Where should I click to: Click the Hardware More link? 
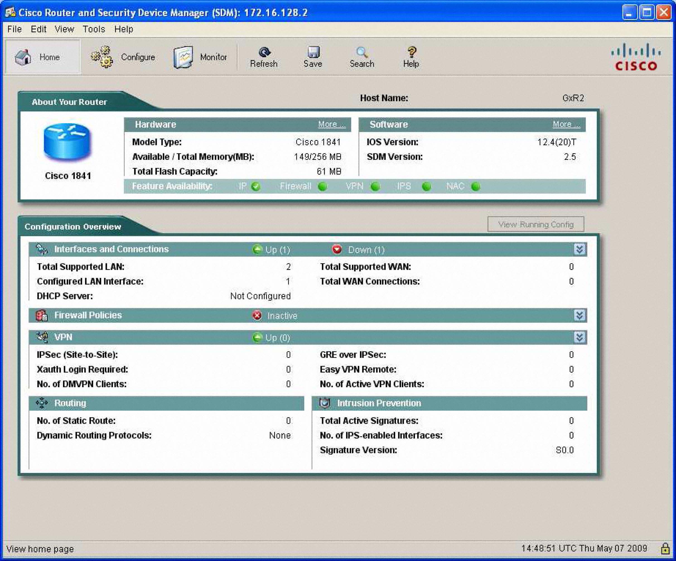[332, 124]
